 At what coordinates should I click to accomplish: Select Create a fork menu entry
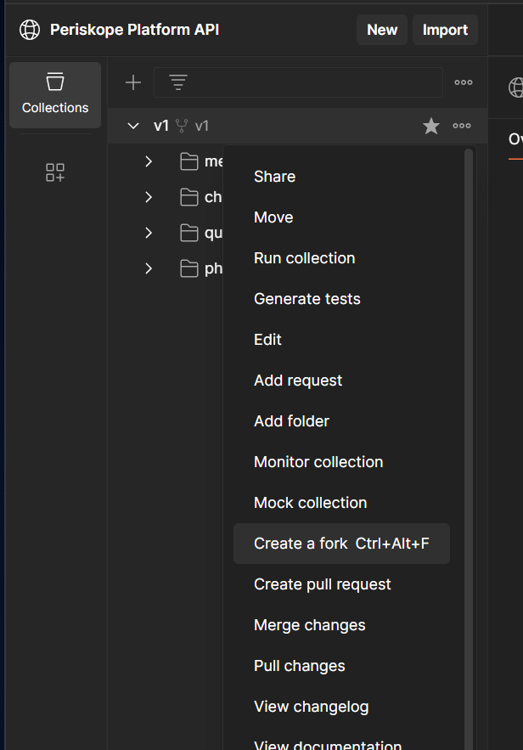click(341, 544)
